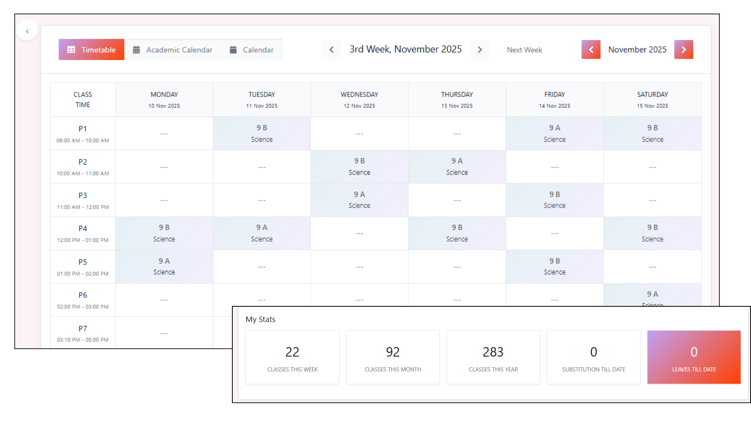Image resolution: width=751 pixels, height=422 pixels.
Task: Select Monday P4 9 B Science class
Action: [x=164, y=233]
